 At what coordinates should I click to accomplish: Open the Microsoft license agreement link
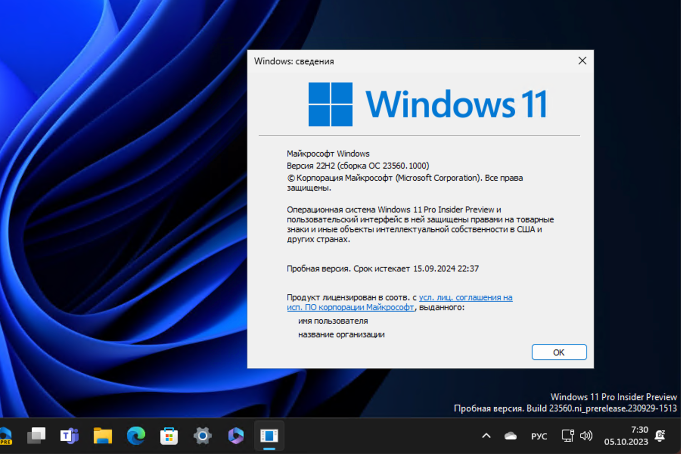tap(465, 297)
